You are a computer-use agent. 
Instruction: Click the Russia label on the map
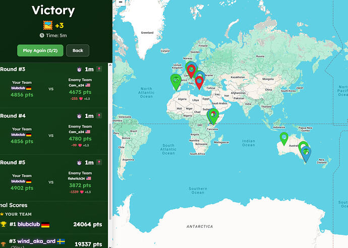click(x=260, y=56)
